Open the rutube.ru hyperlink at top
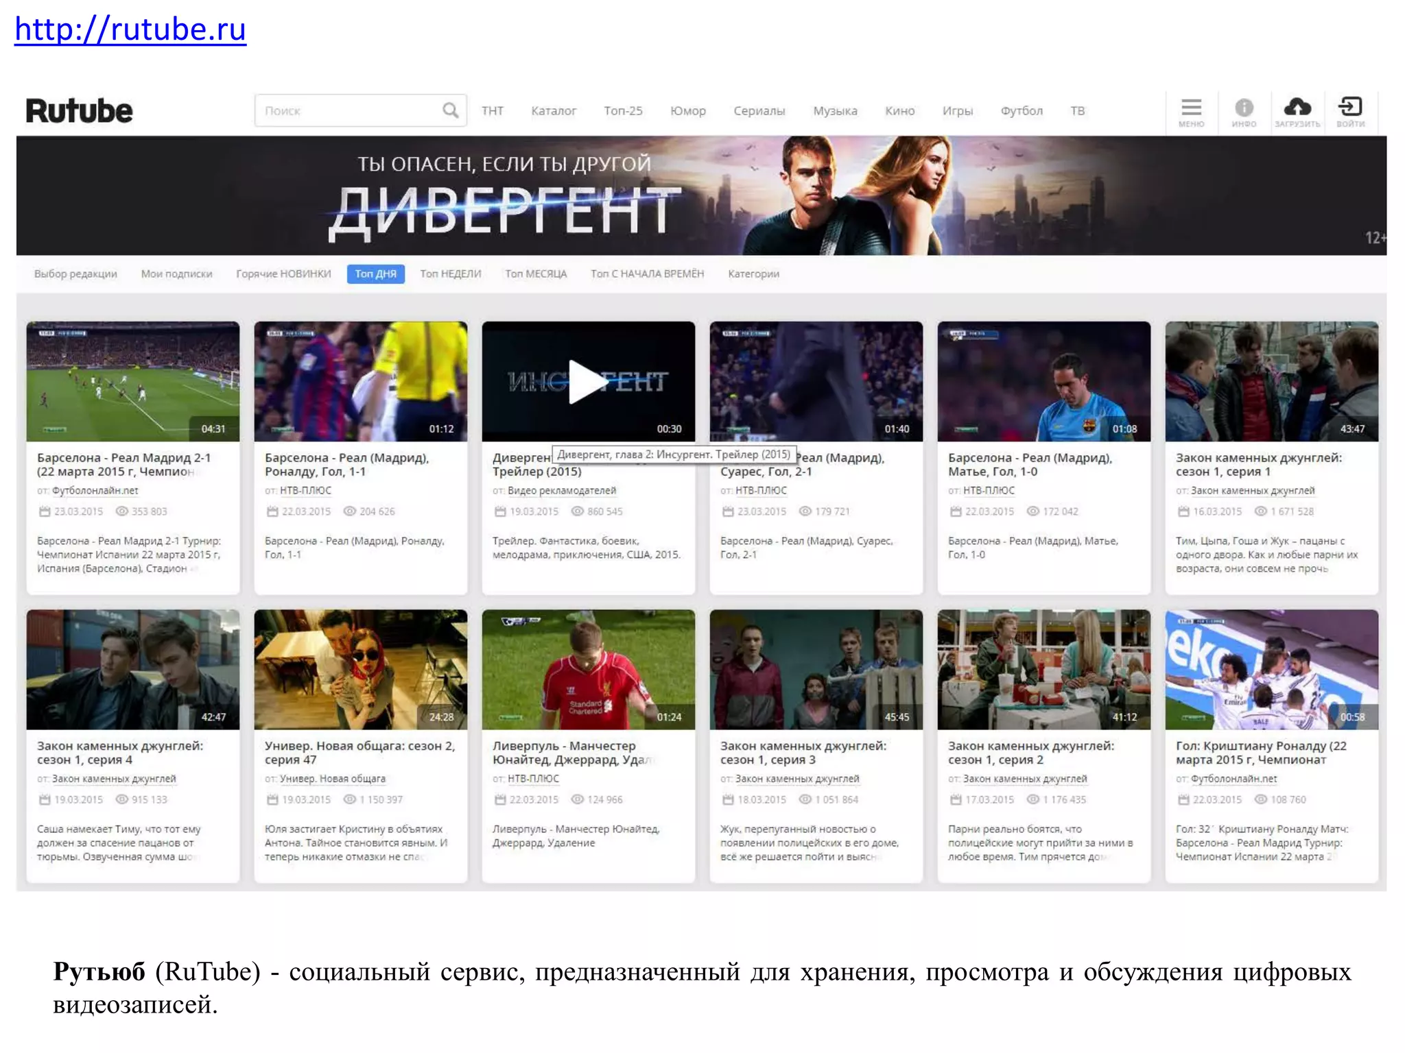 (x=130, y=29)
